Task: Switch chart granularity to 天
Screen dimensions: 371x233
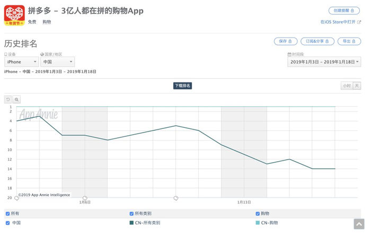Action: point(357,86)
